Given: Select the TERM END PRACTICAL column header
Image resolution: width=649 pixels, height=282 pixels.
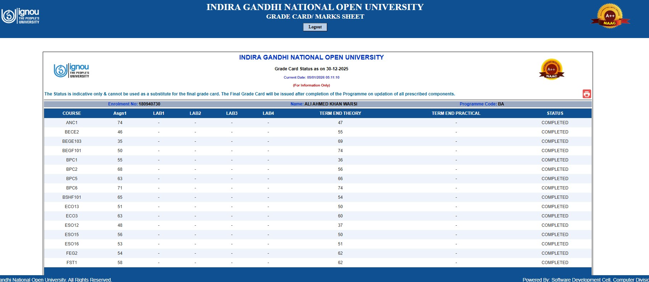Looking at the screenshot, I should click(456, 113).
